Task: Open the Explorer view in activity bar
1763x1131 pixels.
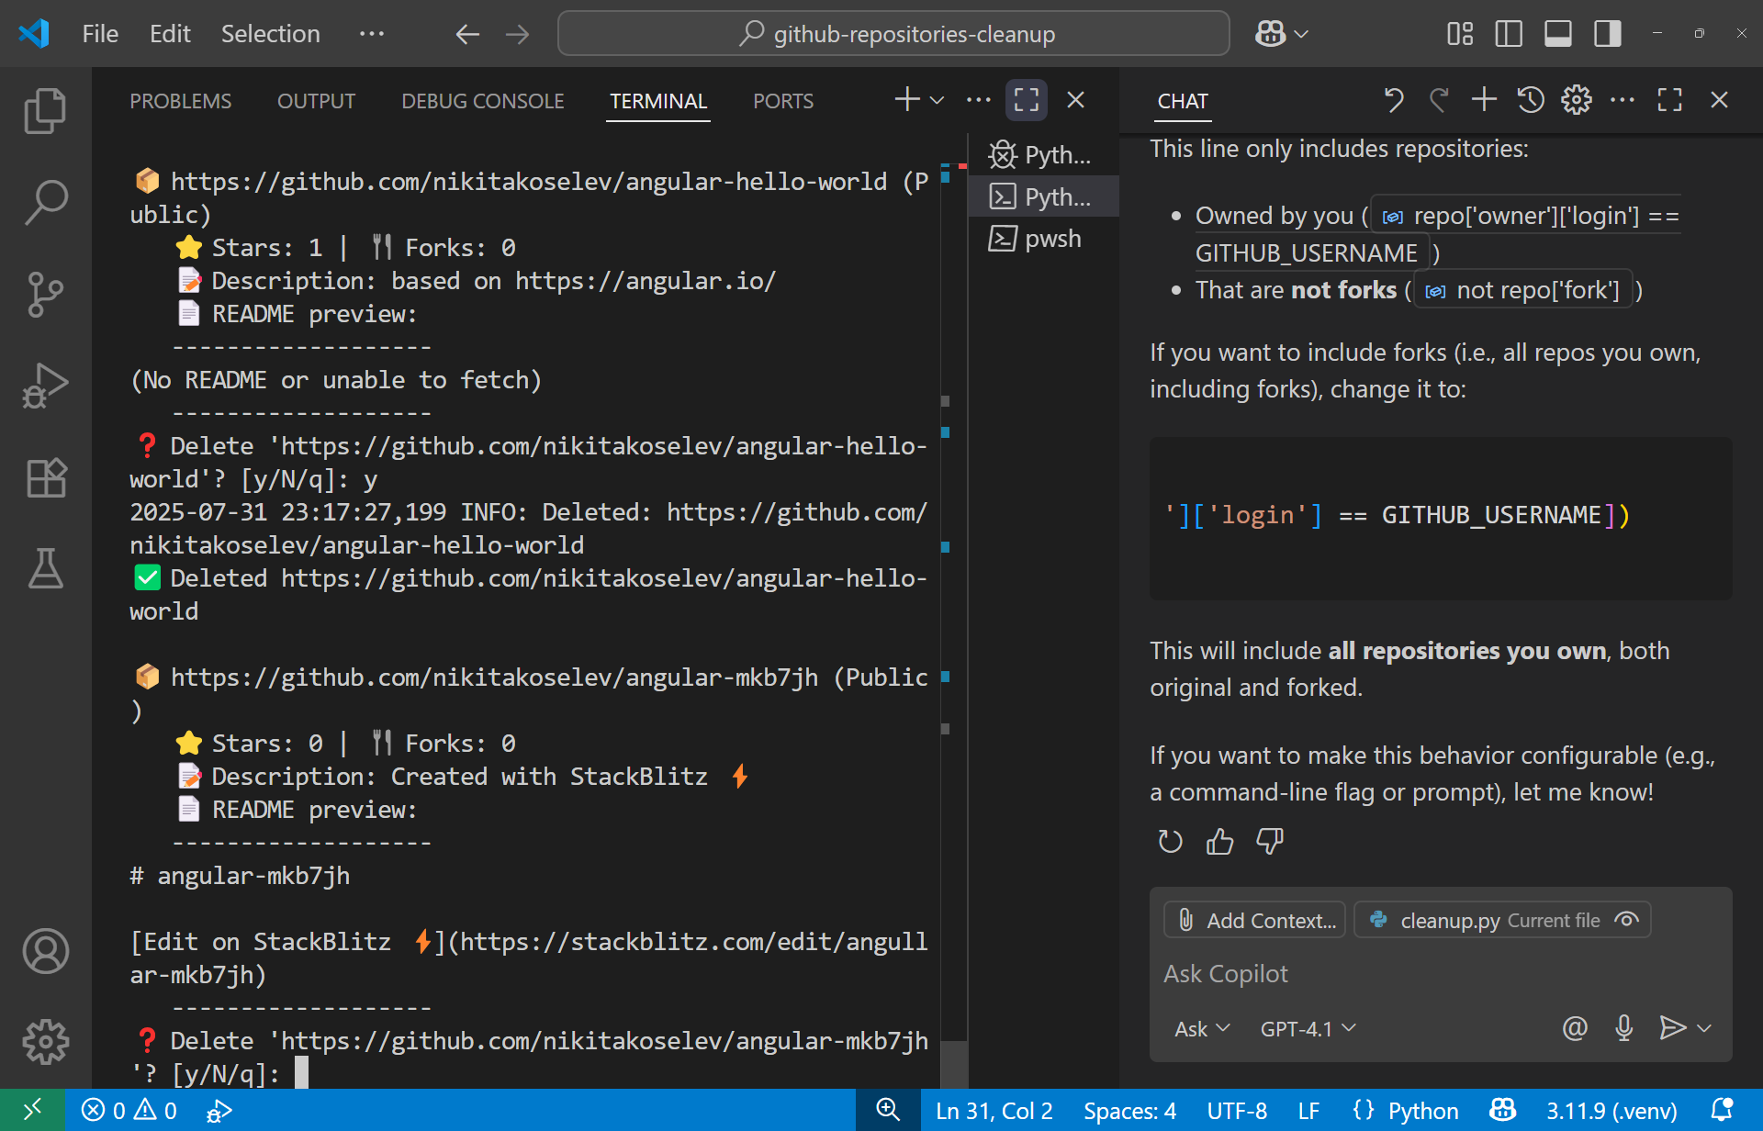Action: pos(45,111)
